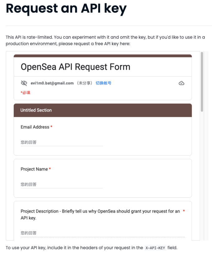Select the Untitled Section header bar
The image size is (212, 254).
103,110
